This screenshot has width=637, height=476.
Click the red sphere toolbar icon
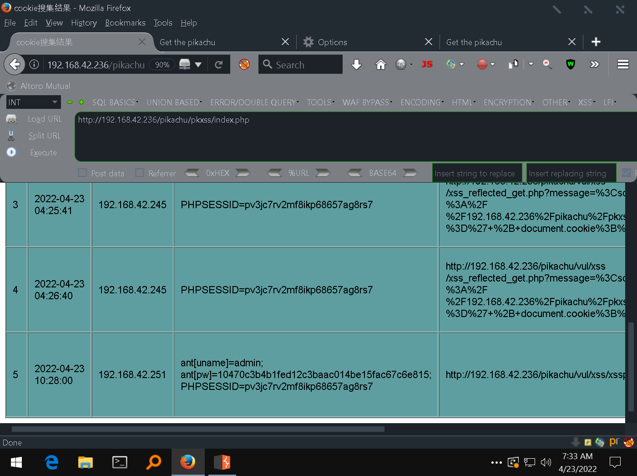tap(482, 64)
